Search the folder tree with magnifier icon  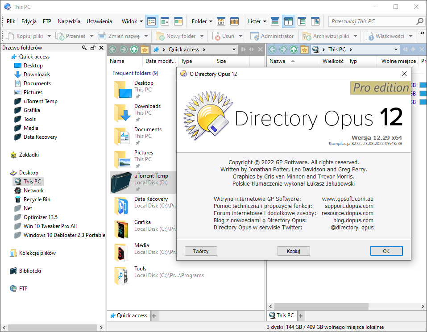click(84, 48)
